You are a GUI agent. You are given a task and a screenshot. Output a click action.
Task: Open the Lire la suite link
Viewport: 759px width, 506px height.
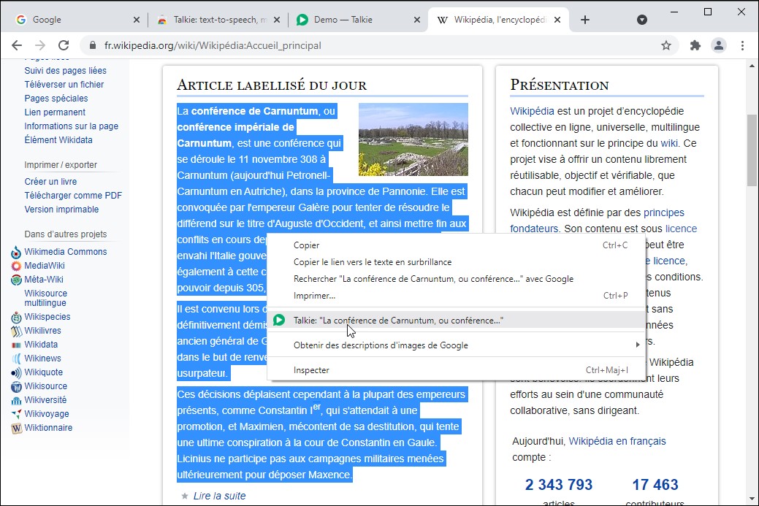(x=219, y=496)
